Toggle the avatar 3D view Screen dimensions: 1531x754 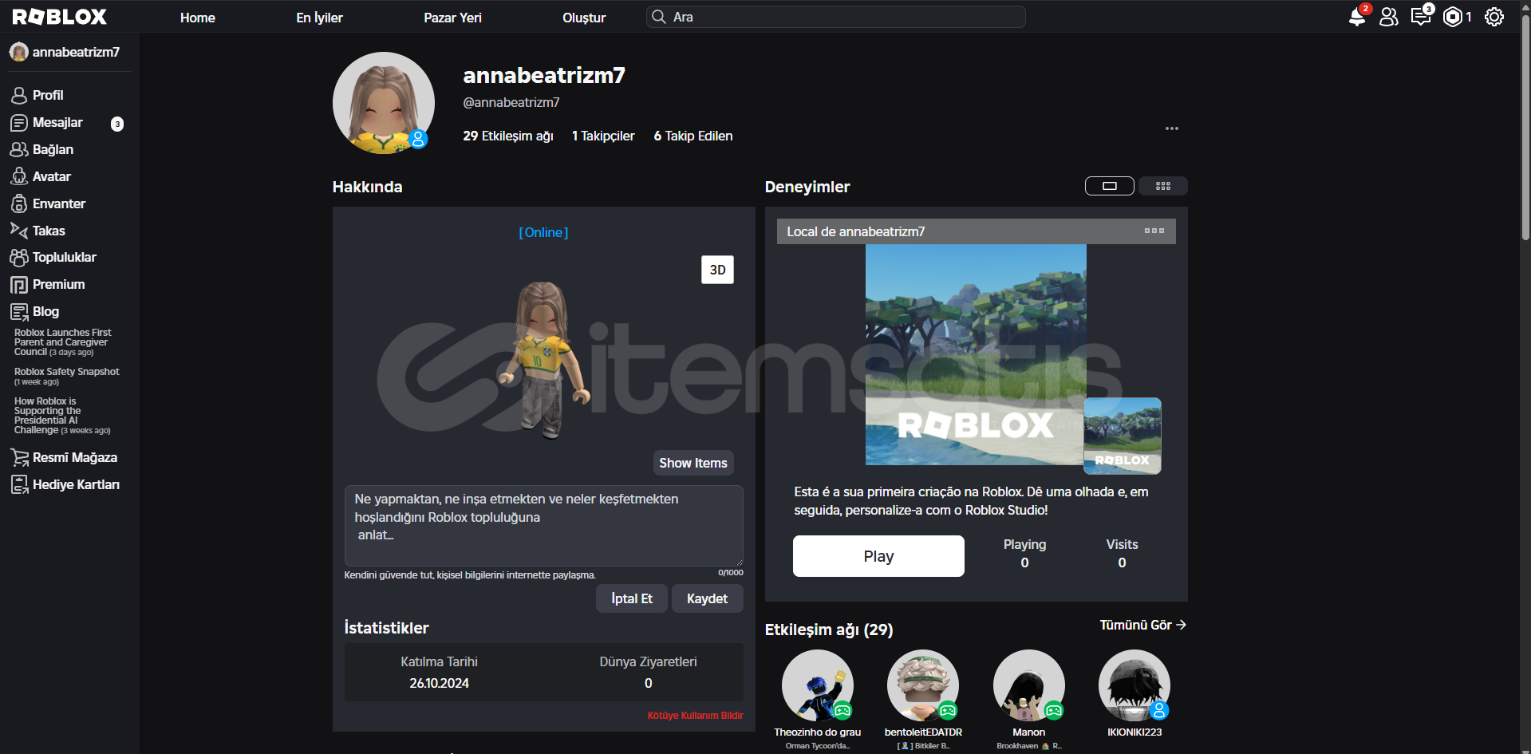(717, 270)
